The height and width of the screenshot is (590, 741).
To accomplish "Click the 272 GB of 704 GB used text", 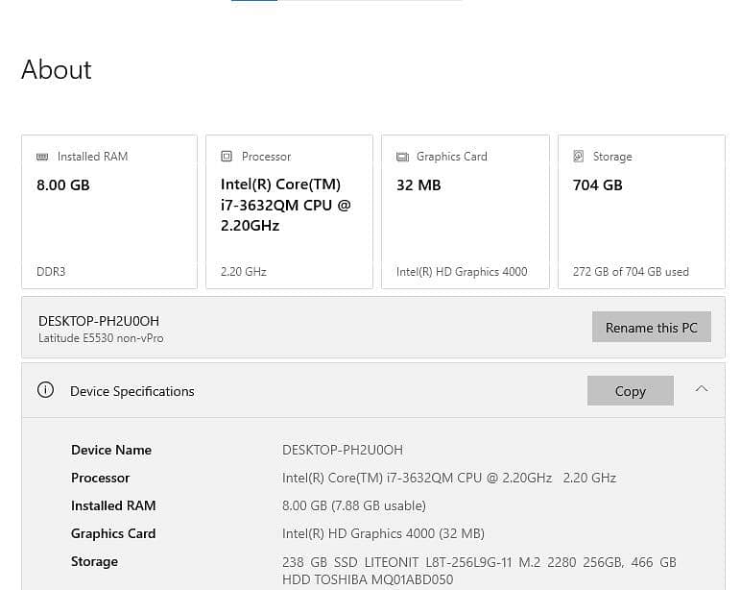I will pos(631,272).
